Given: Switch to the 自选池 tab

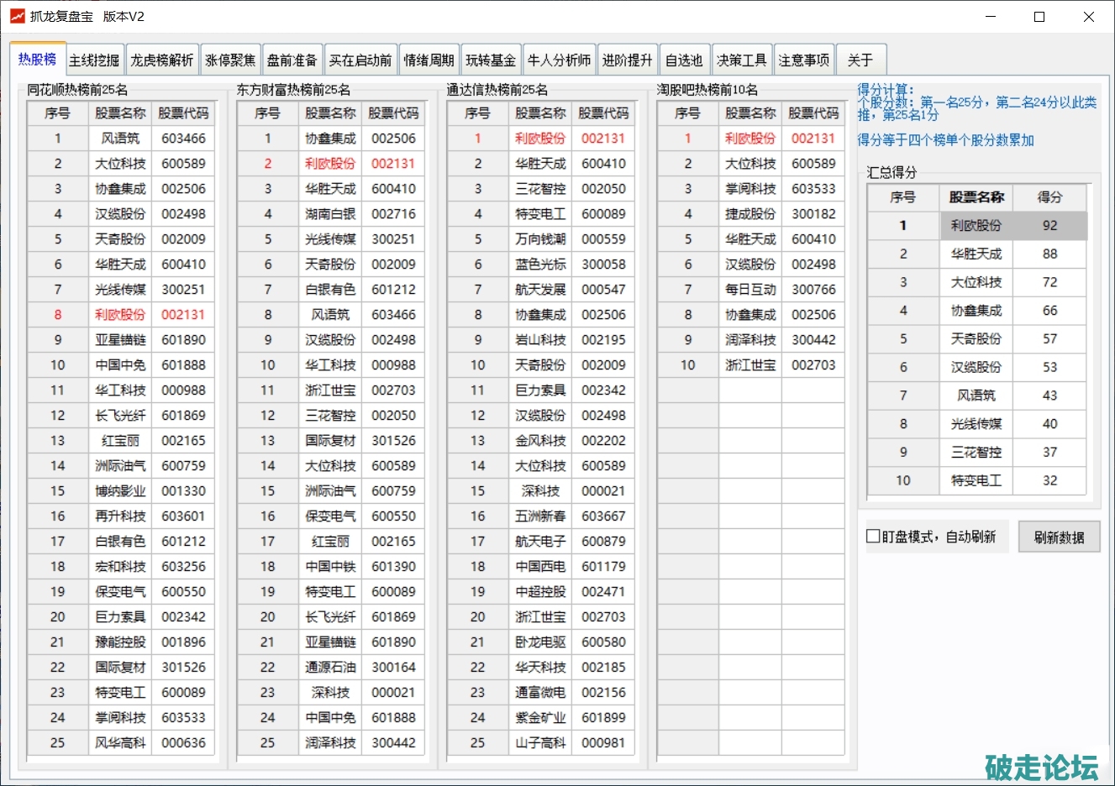Looking at the screenshot, I should [x=684, y=60].
